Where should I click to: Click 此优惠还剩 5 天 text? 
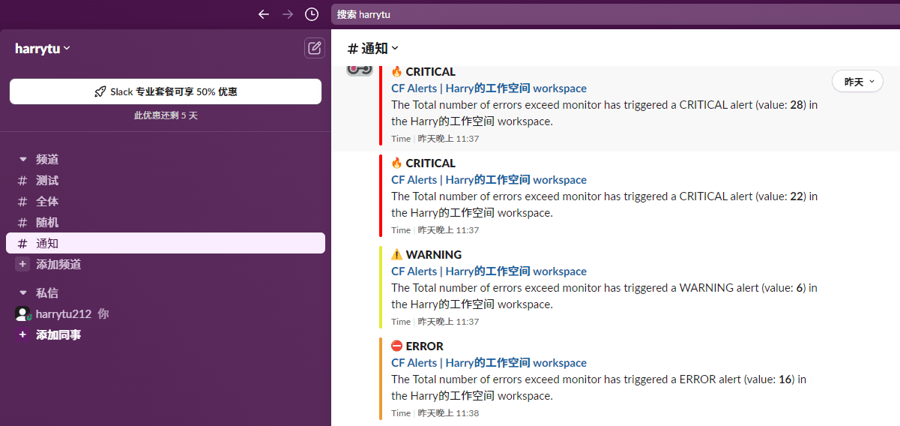coord(166,115)
